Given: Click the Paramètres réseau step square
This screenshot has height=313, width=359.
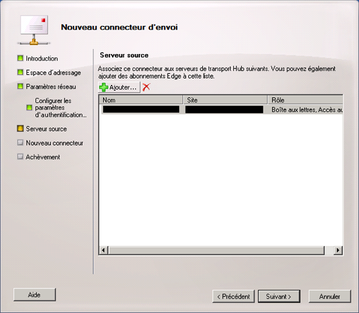Looking at the screenshot, I should point(20,86).
